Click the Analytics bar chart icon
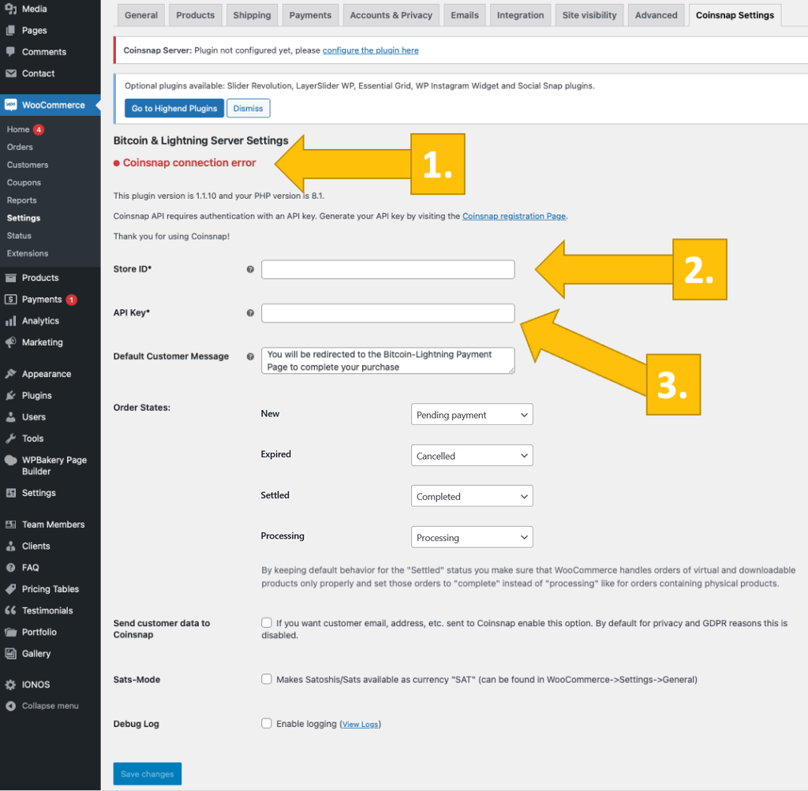808x791 pixels. click(10, 321)
